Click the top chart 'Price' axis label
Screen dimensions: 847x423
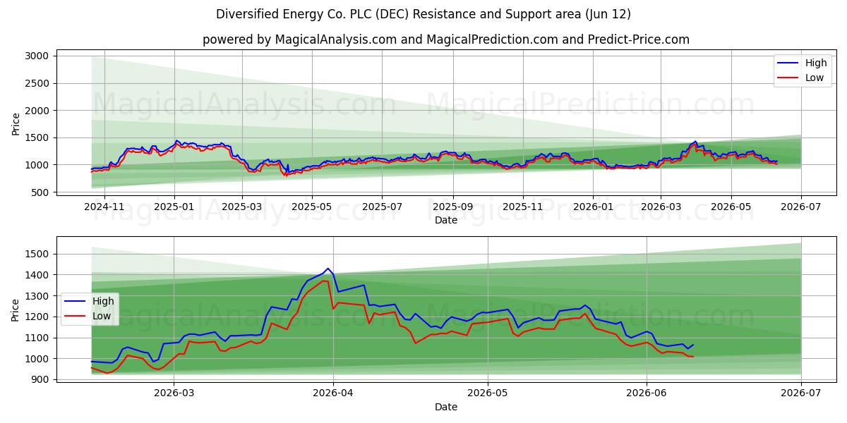pyautogui.click(x=16, y=123)
